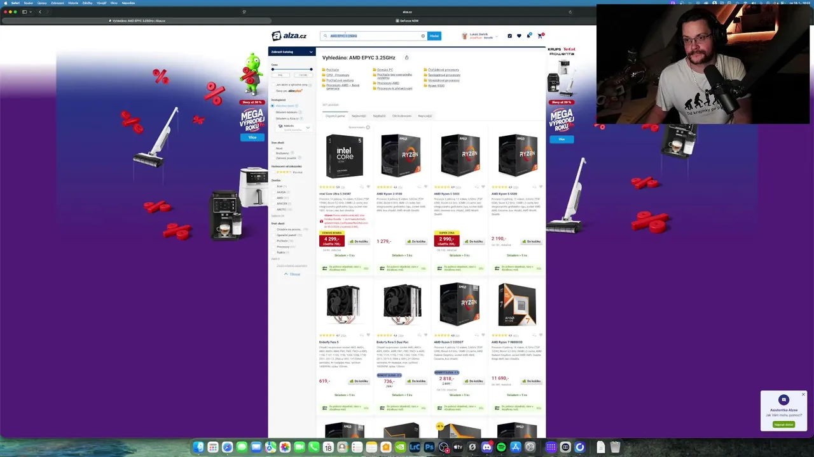Tick the Nové condition checkbox
The height and width of the screenshot is (457, 814).
tap(273, 149)
